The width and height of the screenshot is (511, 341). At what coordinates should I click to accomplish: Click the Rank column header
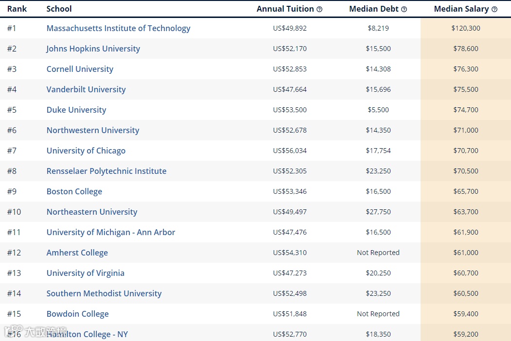click(x=17, y=9)
